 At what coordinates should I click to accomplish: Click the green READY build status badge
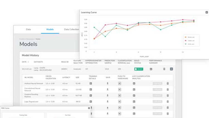(138, 69)
